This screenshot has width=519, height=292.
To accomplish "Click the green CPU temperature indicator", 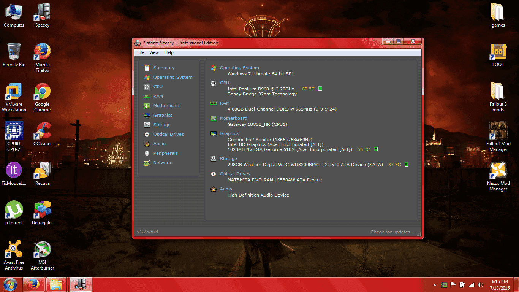I will click(x=320, y=89).
